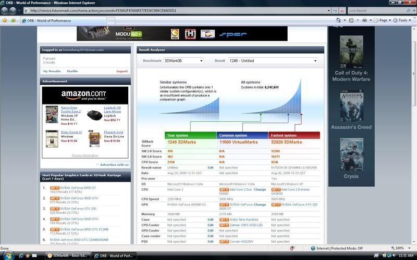Viewport: 417px width, 260px height.
Task: Open the Call of Duty 4 cover image
Action: (351, 52)
